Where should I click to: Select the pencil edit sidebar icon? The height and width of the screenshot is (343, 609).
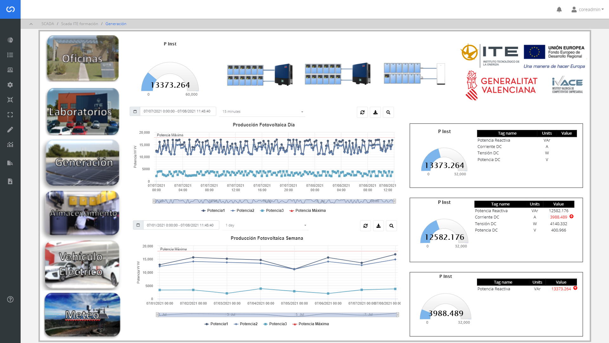pyautogui.click(x=10, y=130)
